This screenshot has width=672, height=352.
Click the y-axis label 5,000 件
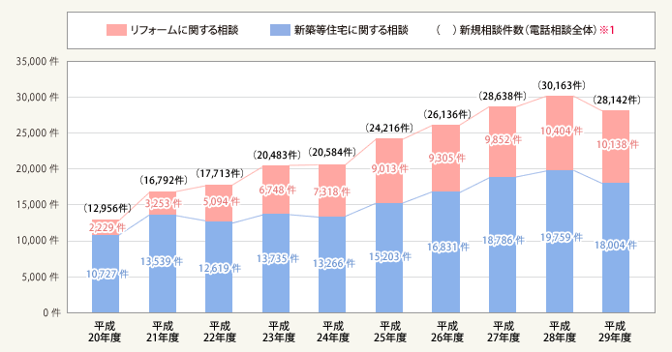[40, 278]
